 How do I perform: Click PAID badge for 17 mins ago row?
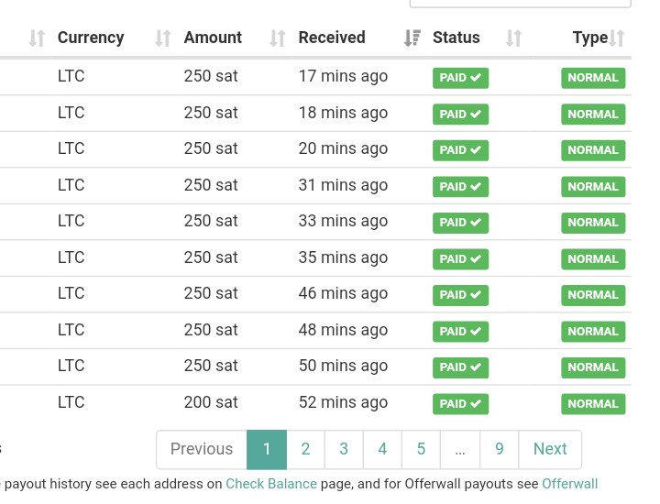tap(460, 78)
